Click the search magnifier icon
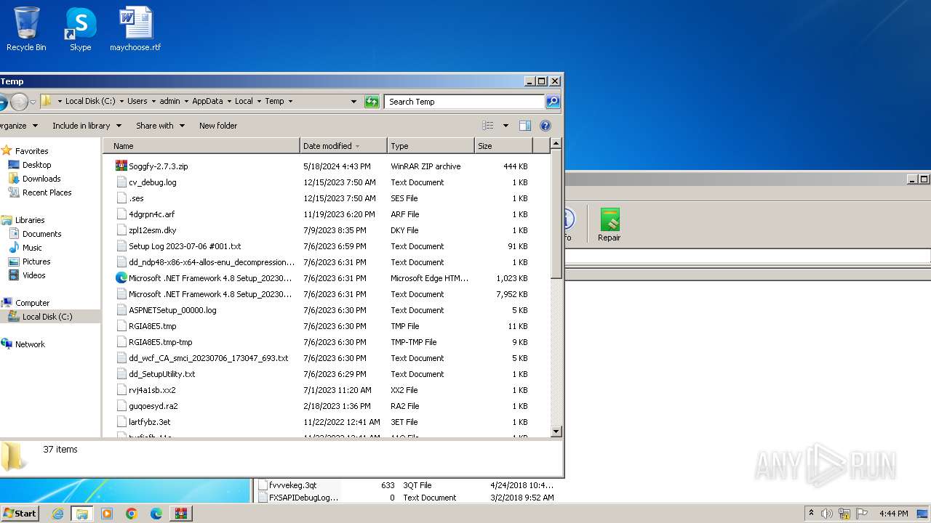The image size is (931, 523). 553,102
